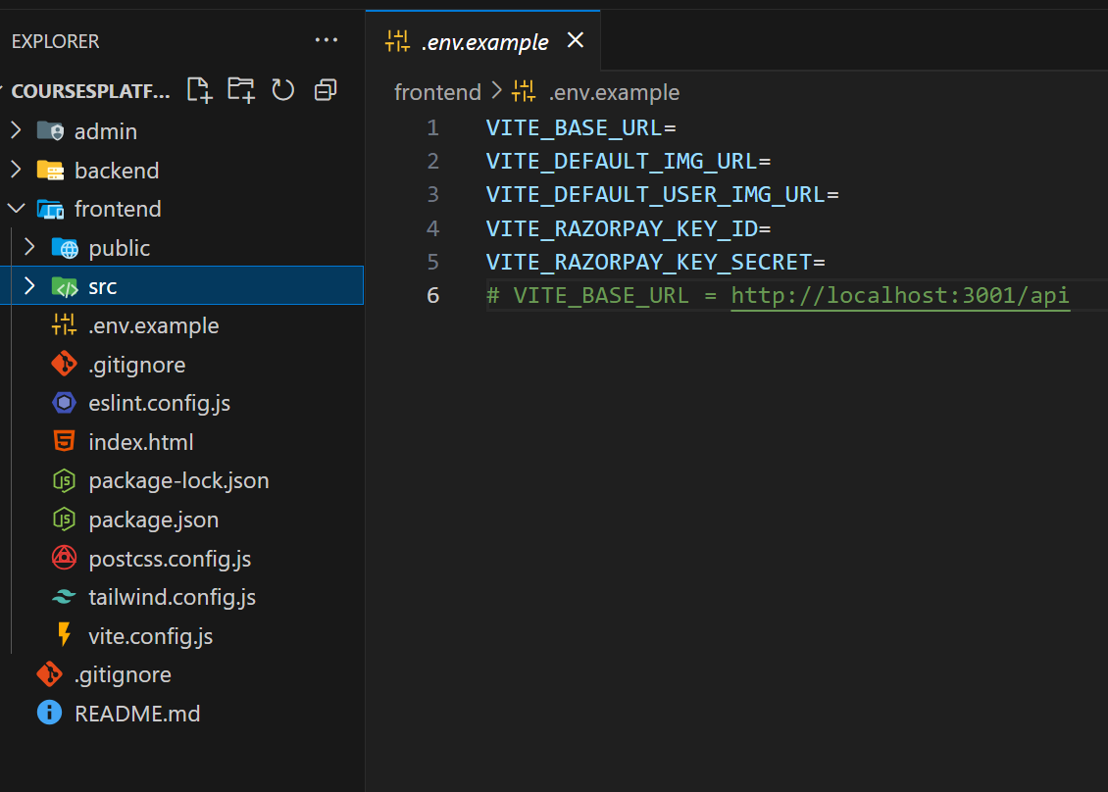Click frontend in the breadcrumb path

[x=437, y=92]
